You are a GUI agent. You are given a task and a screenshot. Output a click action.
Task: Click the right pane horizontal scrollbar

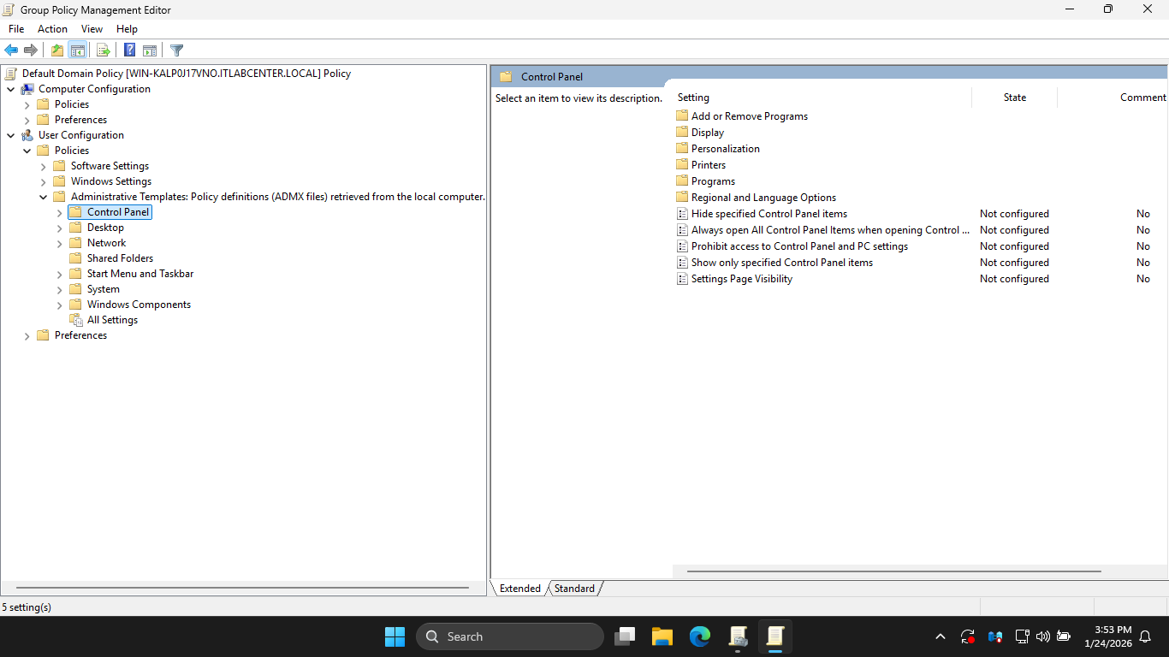click(893, 571)
